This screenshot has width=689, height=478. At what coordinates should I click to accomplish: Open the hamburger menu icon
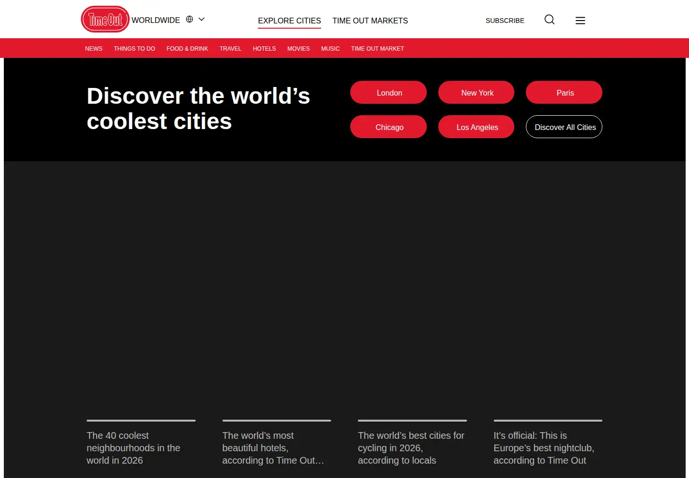click(x=580, y=20)
